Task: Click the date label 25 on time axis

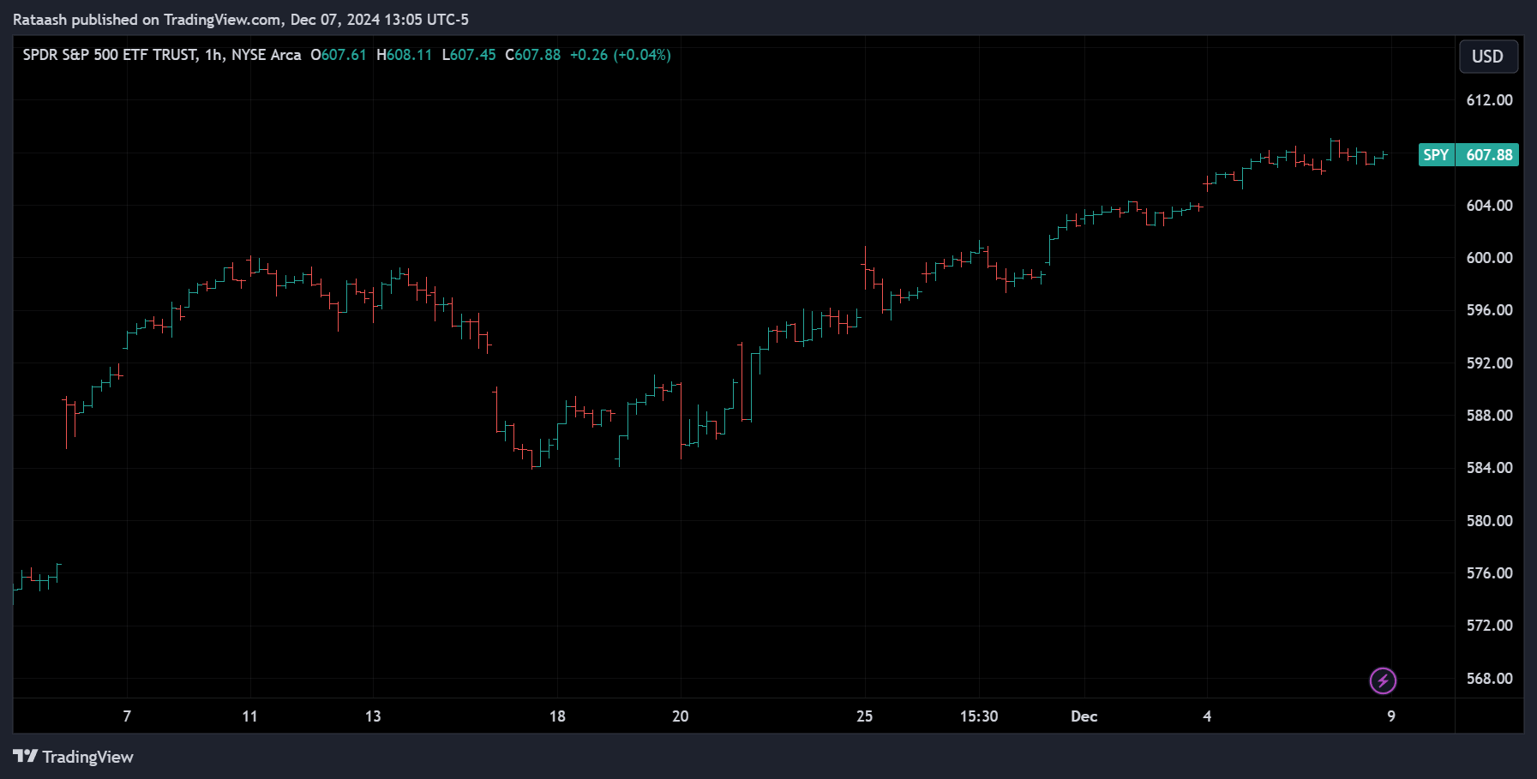Action: [x=864, y=716]
